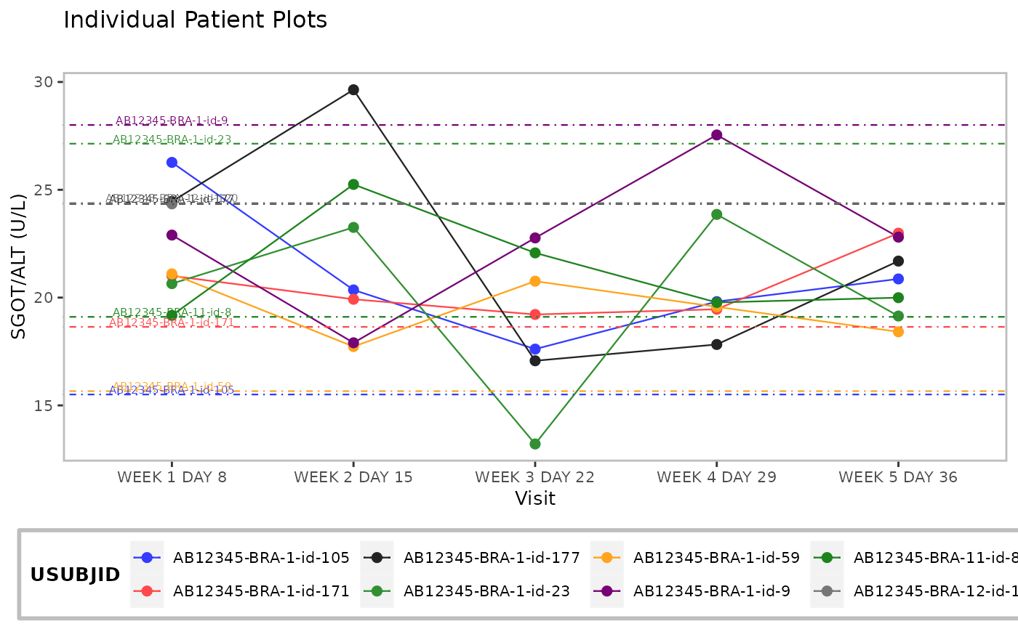Select the dark green AB12345-BRA-11-id-8 legend marker
The image size is (1018, 629).
(x=827, y=558)
